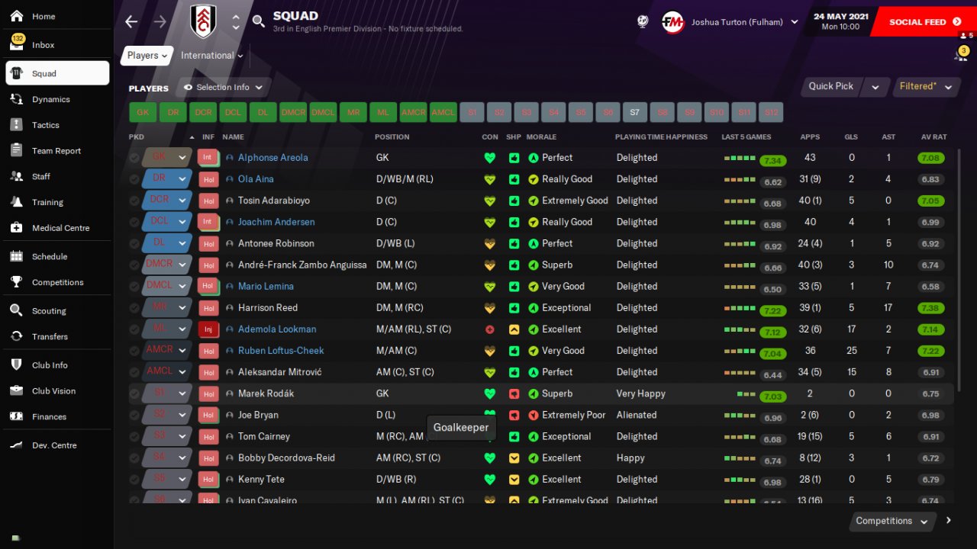Toggle pick circle for Joachim Andersen

coord(134,222)
